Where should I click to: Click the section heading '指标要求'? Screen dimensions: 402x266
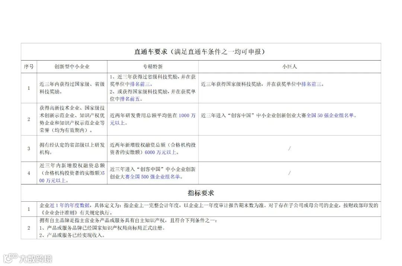(201, 193)
